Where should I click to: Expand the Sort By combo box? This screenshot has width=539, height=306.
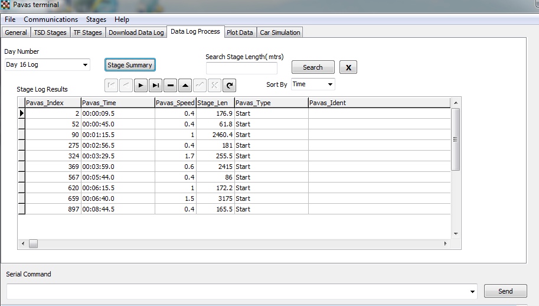pyautogui.click(x=329, y=84)
